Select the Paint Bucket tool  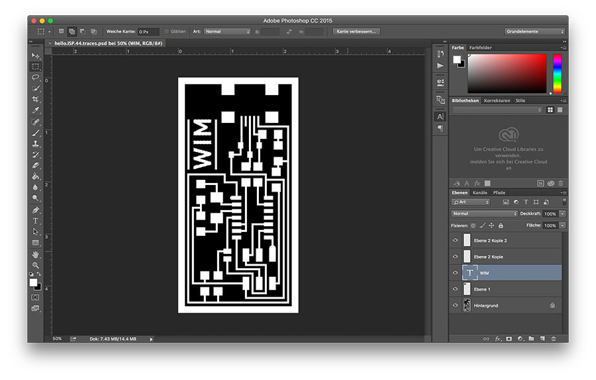click(35, 176)
